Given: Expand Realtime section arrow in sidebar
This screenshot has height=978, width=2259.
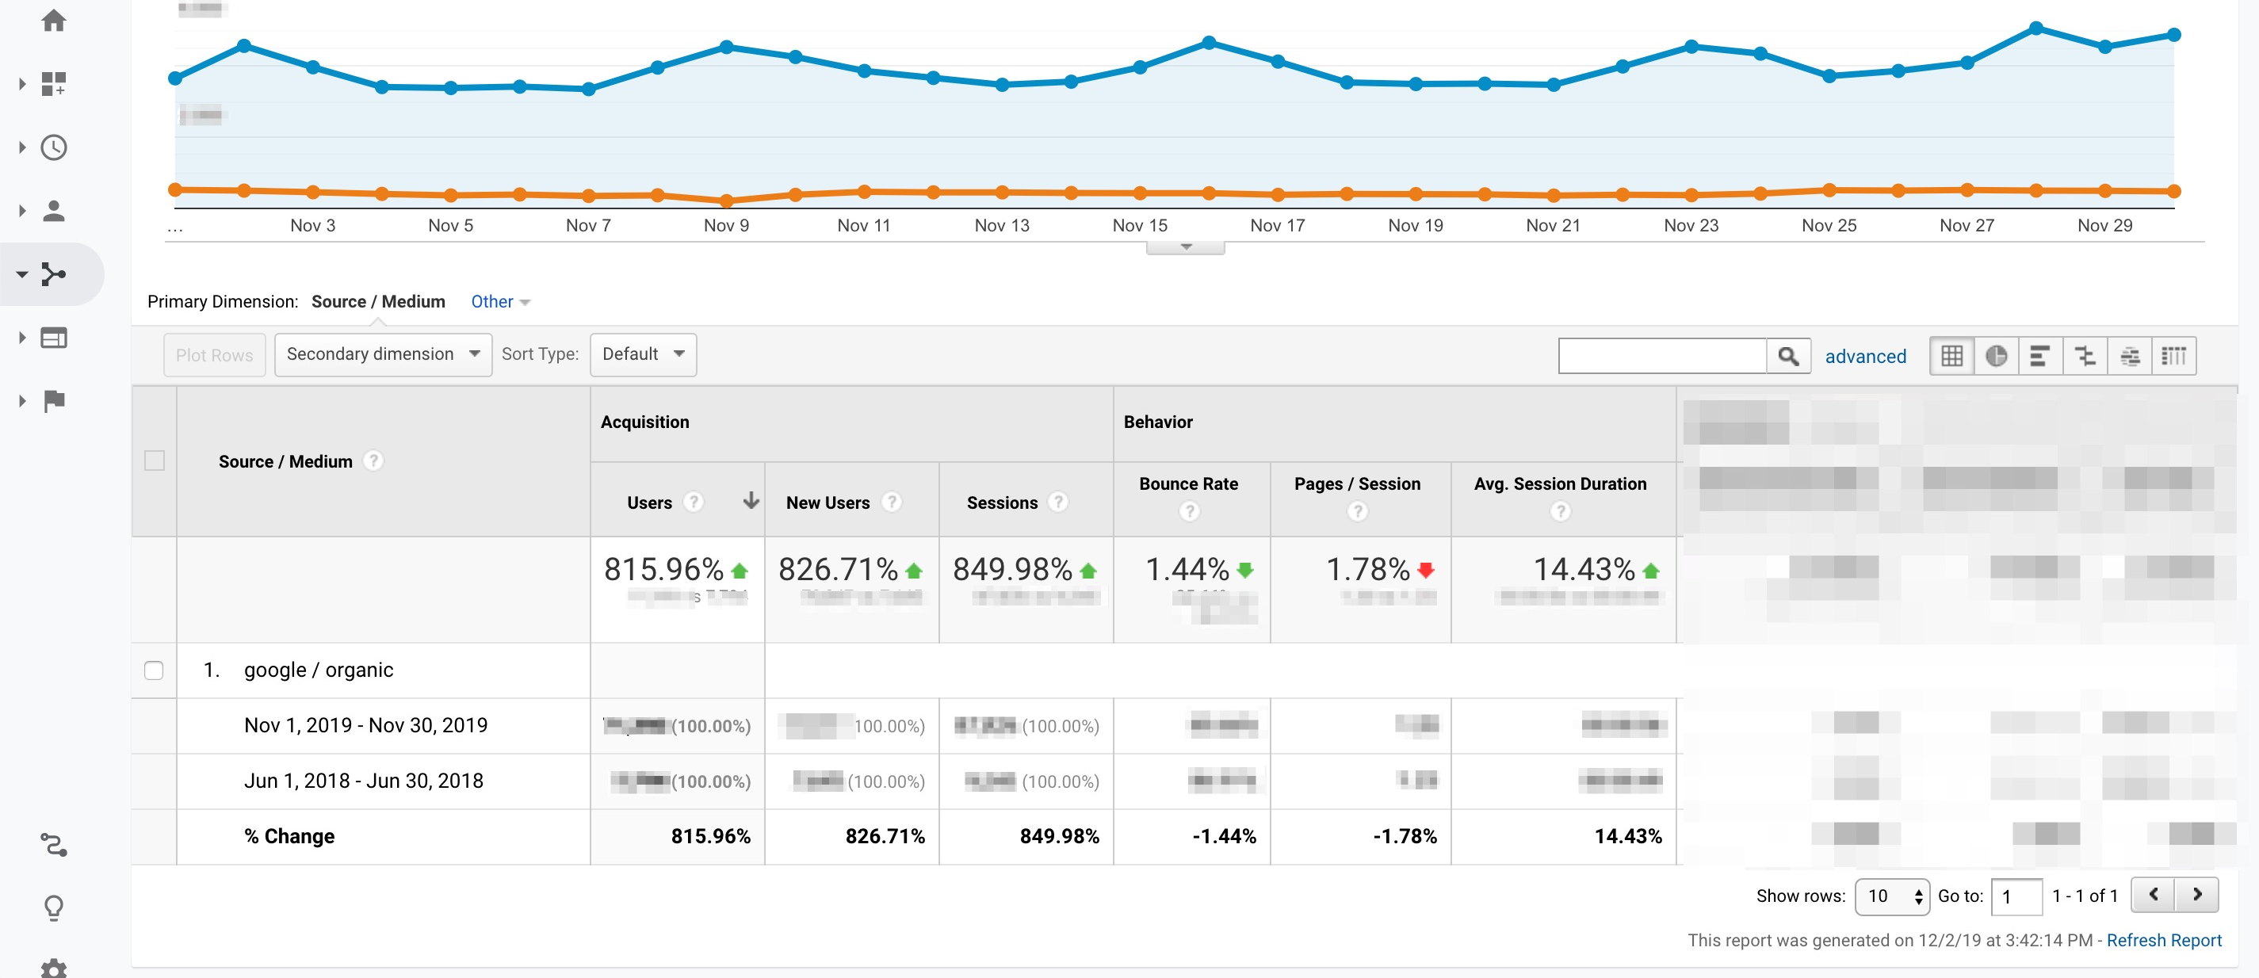Looking at the screenshot, I should coord(22,147).
